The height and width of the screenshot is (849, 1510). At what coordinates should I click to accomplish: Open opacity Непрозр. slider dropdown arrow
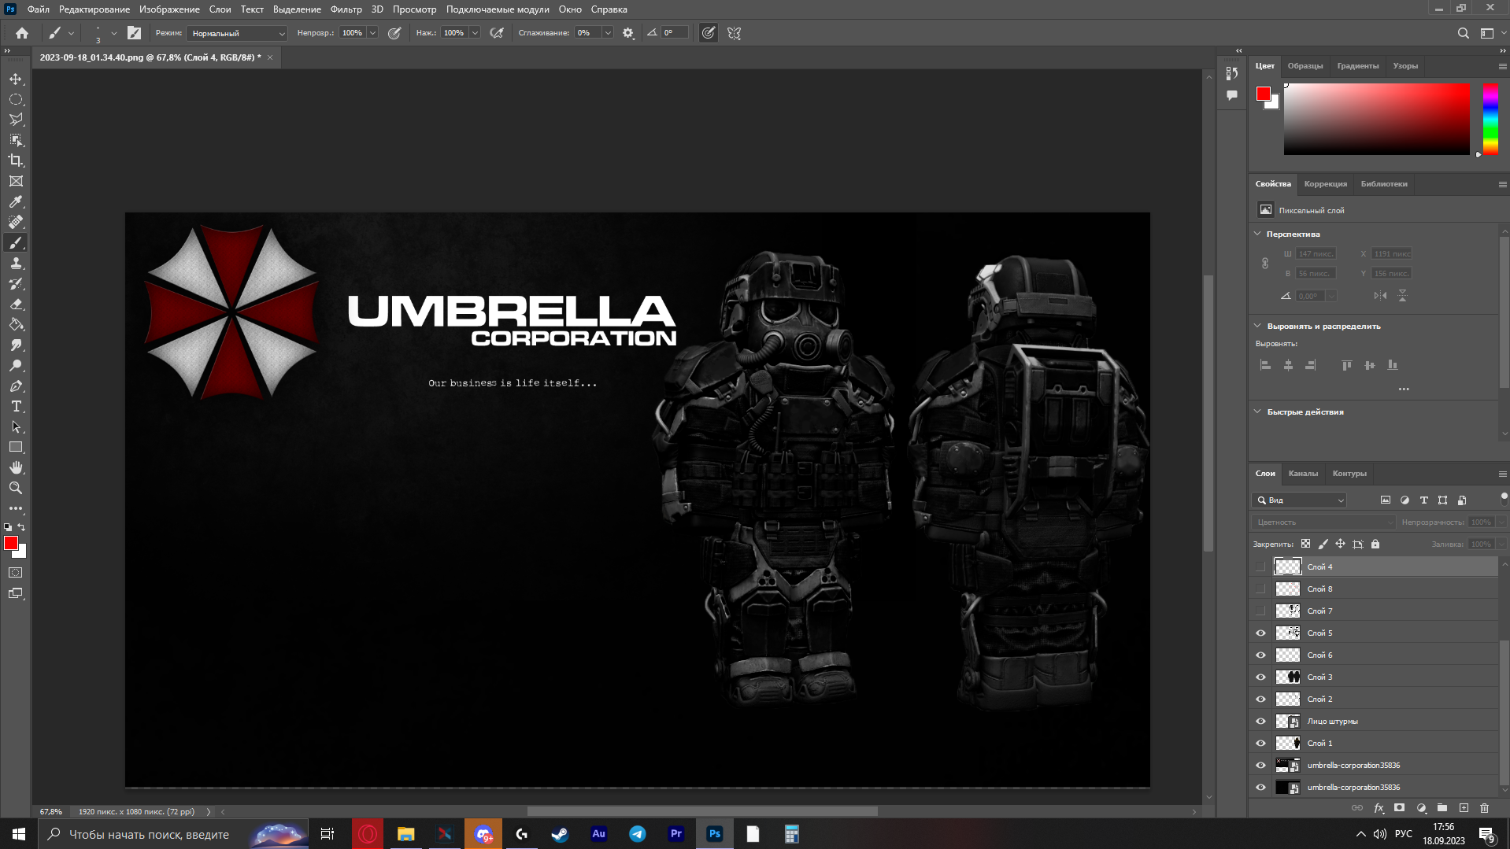[x=372, y=33]
